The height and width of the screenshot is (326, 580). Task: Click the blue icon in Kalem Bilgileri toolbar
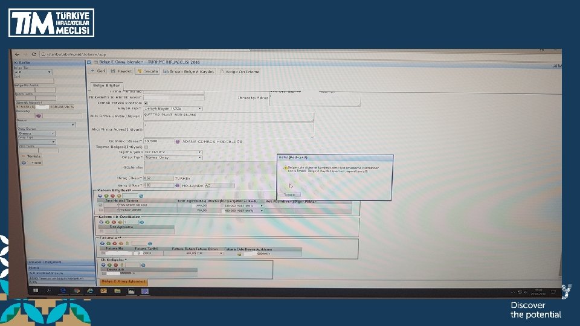pyautogui.click(x=100, y=196)
